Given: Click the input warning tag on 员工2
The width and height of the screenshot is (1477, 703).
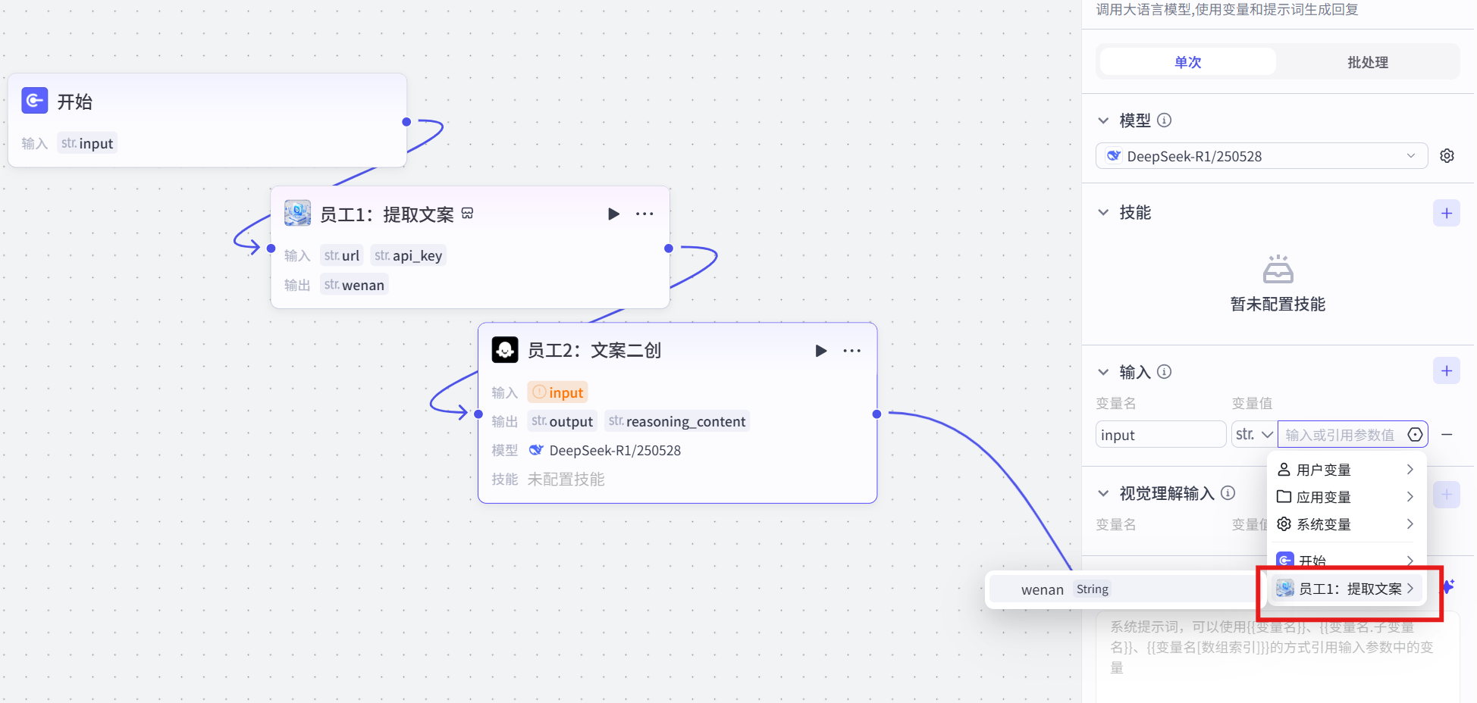Looking at the screenshot, I should pyautogui.click(x=558, y=392).
